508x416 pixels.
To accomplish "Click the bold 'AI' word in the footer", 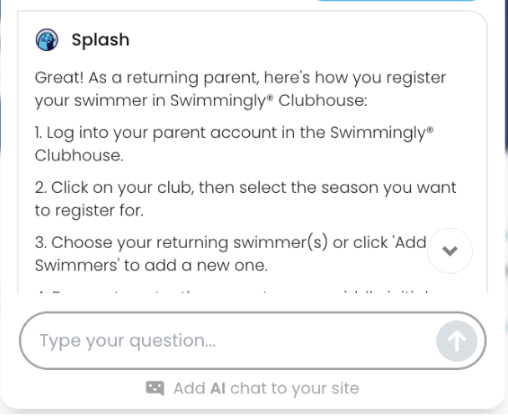I will coord(218,388).
